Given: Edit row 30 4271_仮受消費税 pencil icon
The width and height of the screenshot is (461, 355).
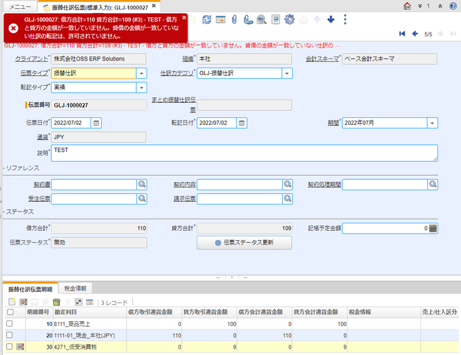Looking at the screenshot, I should (20, 347).
